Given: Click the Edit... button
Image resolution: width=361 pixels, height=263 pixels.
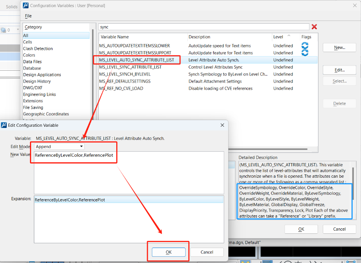Looking at the screenshot, I should [x=339, y=70].
